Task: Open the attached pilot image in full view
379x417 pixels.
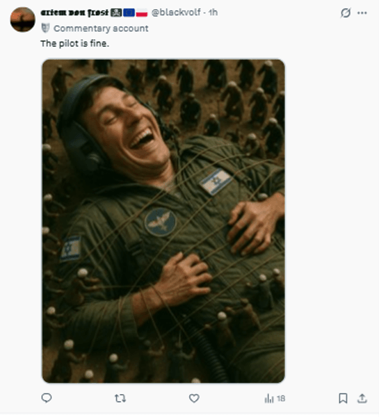Action: (163, 221)
